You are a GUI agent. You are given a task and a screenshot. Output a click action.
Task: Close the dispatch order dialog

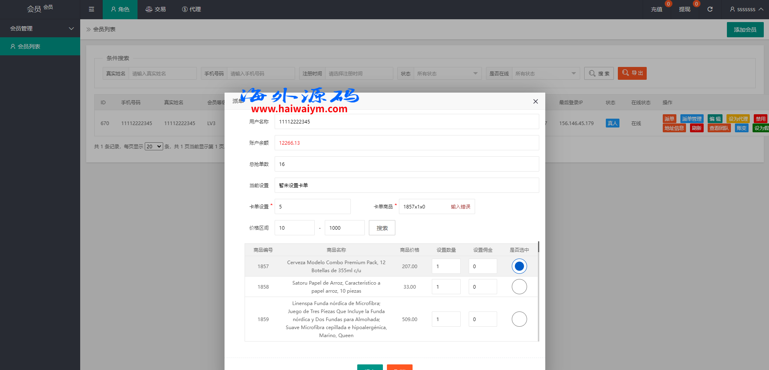tap(535, 101)
